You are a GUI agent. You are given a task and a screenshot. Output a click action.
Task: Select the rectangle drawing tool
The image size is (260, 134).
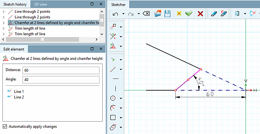[113, 117]
